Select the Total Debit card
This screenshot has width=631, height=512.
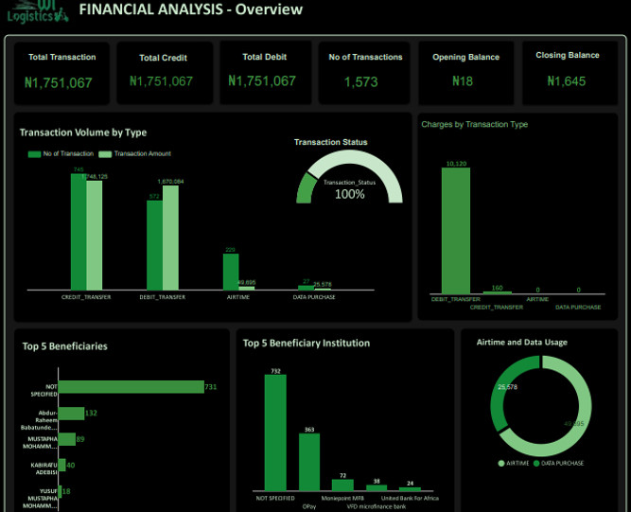265,73
